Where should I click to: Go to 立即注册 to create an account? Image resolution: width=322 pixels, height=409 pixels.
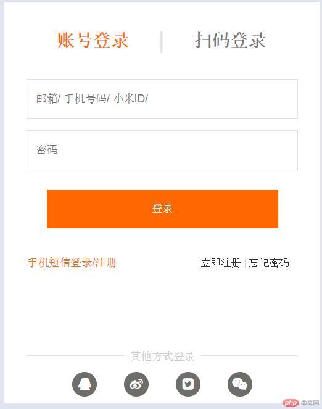221,263
